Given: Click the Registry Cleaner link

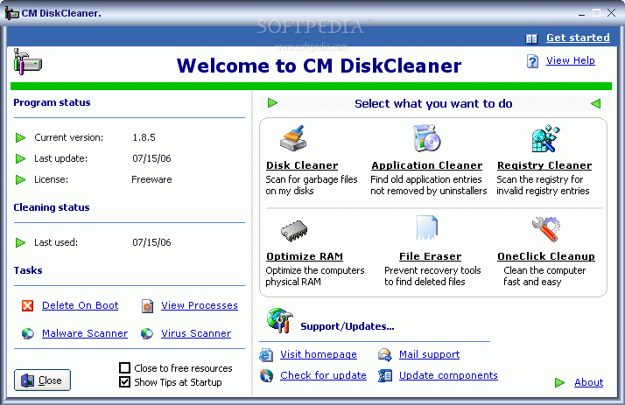Looking at the screenshot, I should [544, 165].
